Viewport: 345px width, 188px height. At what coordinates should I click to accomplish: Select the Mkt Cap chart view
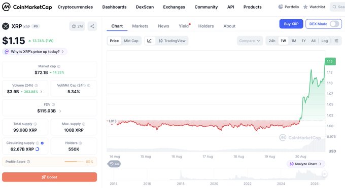131,41
